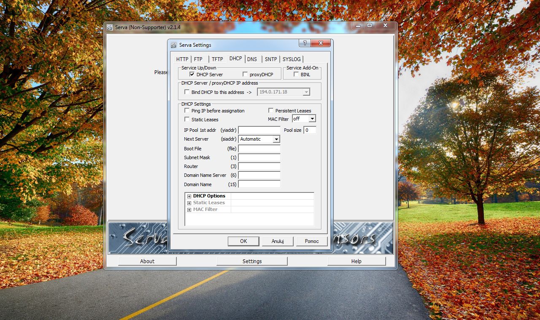Click the Anuluj cancel button
This screenshot has width=540, height=320.
pos(278,241)
